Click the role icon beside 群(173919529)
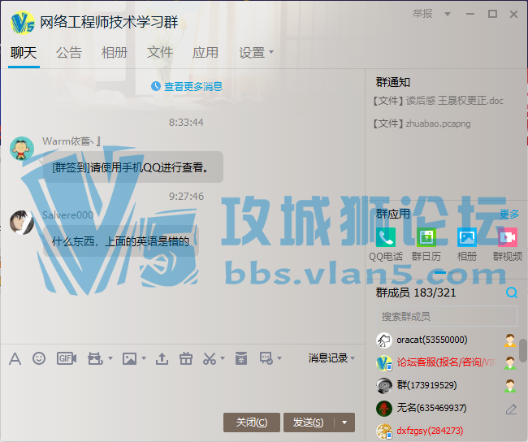This screenshot has height=442, width=528. (x=510, y=385)
